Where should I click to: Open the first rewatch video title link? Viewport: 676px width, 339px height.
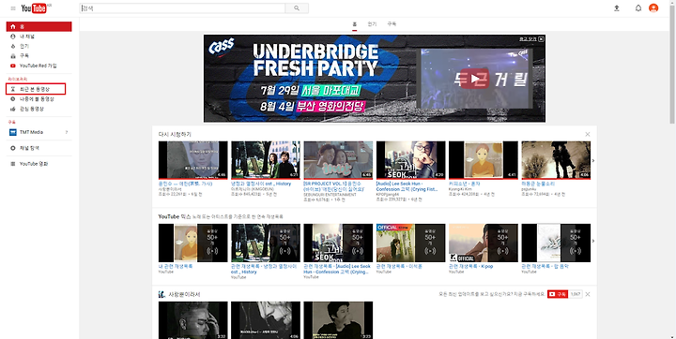pyautogui.click(x=185, y=184)
